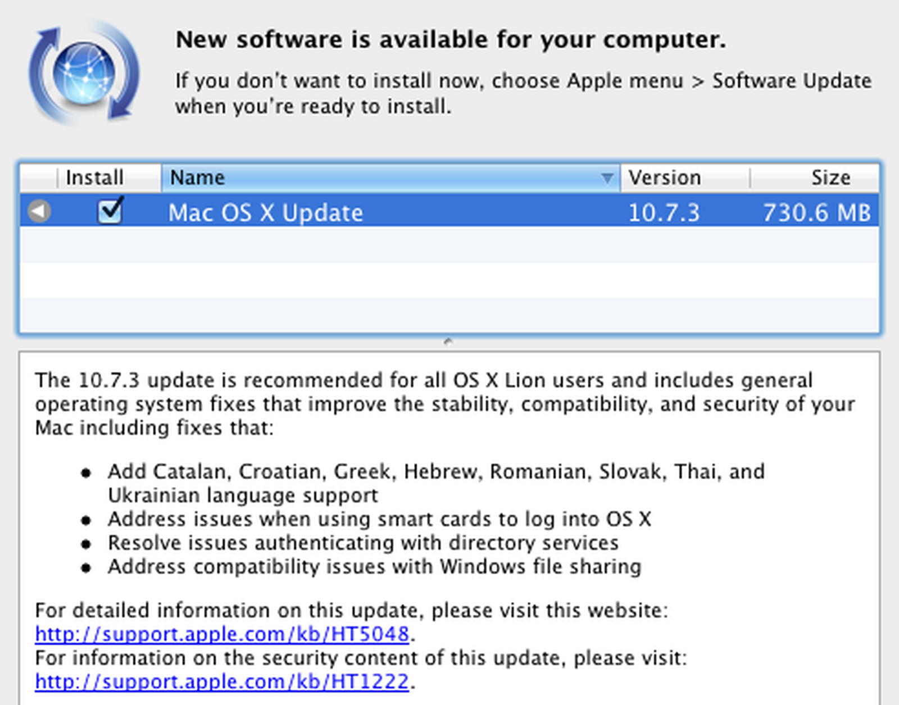Screen dimensions: 899x705
Task: Click the empty row below Mac OS X Update
Action: [x=449, y=245]
